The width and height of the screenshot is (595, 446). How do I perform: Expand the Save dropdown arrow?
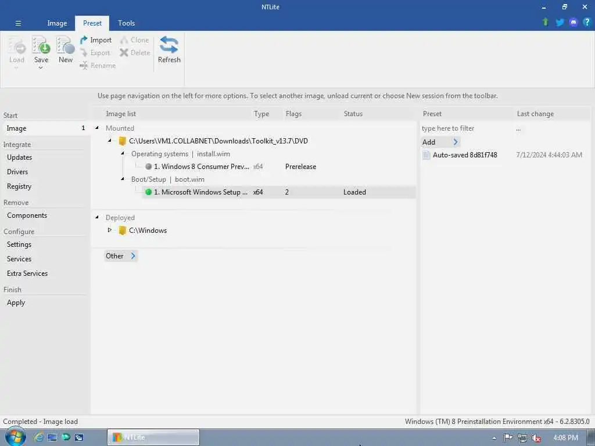41,68
